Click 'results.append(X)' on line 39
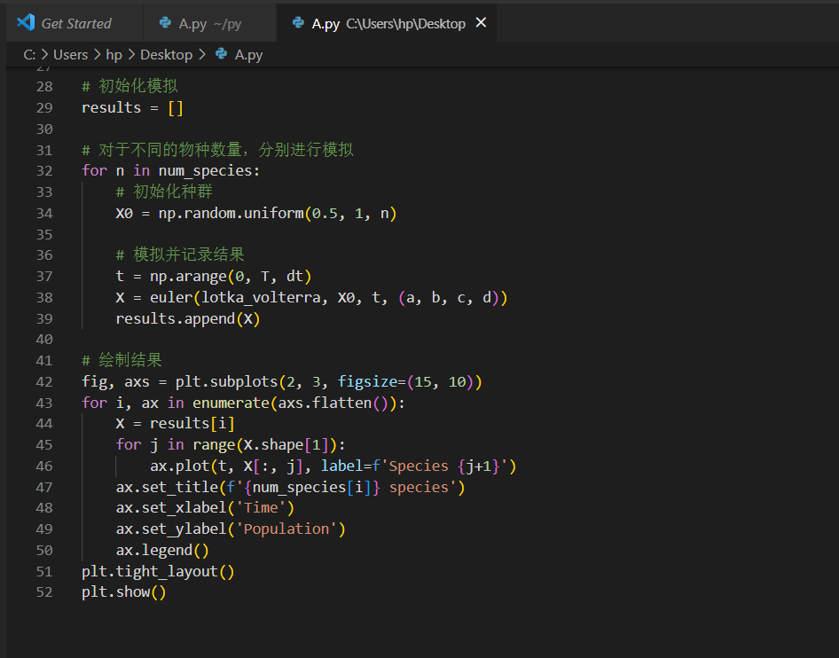Screen dimensions: 839x658 (188, 319)
